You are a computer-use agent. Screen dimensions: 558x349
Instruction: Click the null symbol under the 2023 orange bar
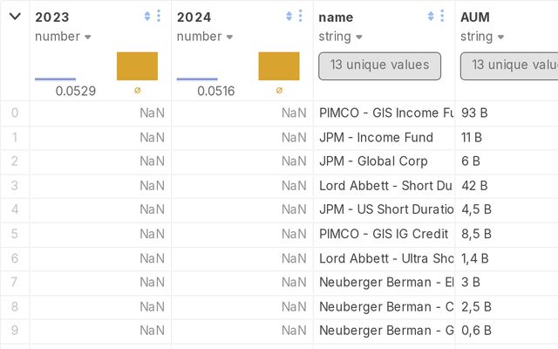[x=138, y=91]
